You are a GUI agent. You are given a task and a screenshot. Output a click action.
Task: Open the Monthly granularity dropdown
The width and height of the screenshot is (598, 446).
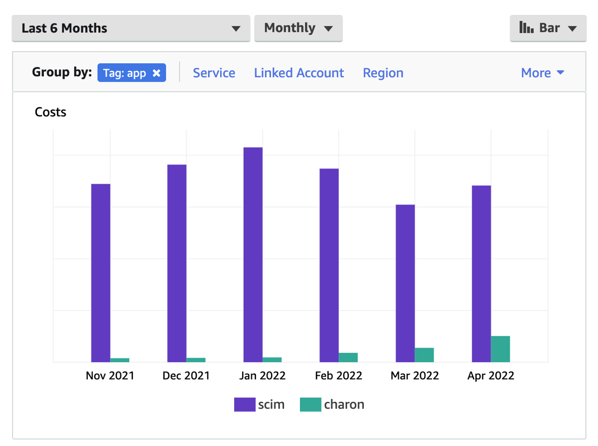point(298,28)
